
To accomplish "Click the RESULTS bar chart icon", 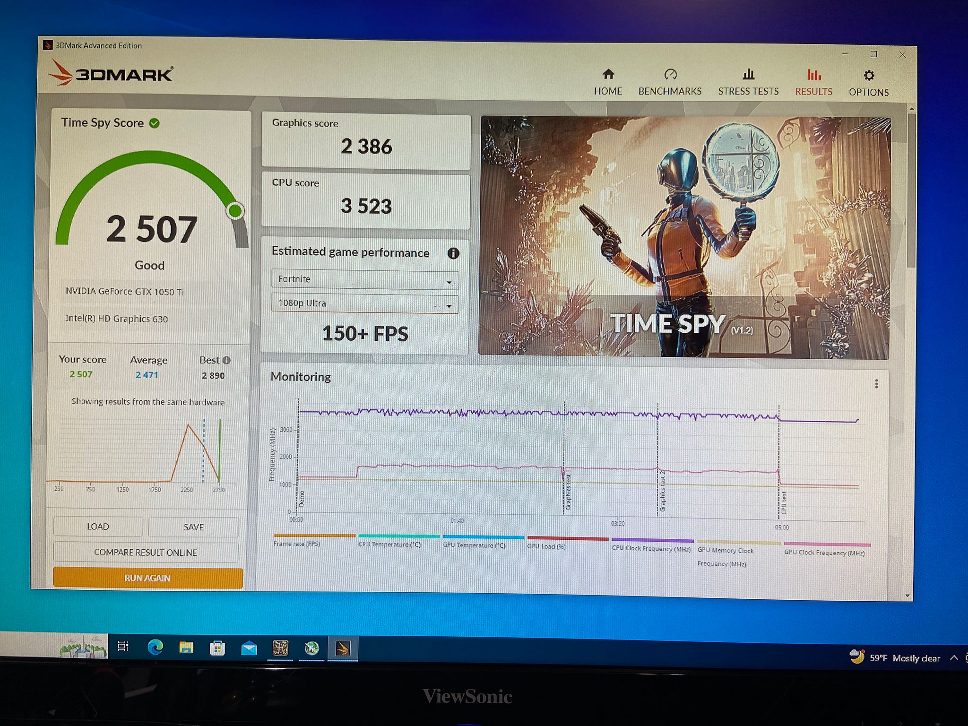I will tap(813, 75).
